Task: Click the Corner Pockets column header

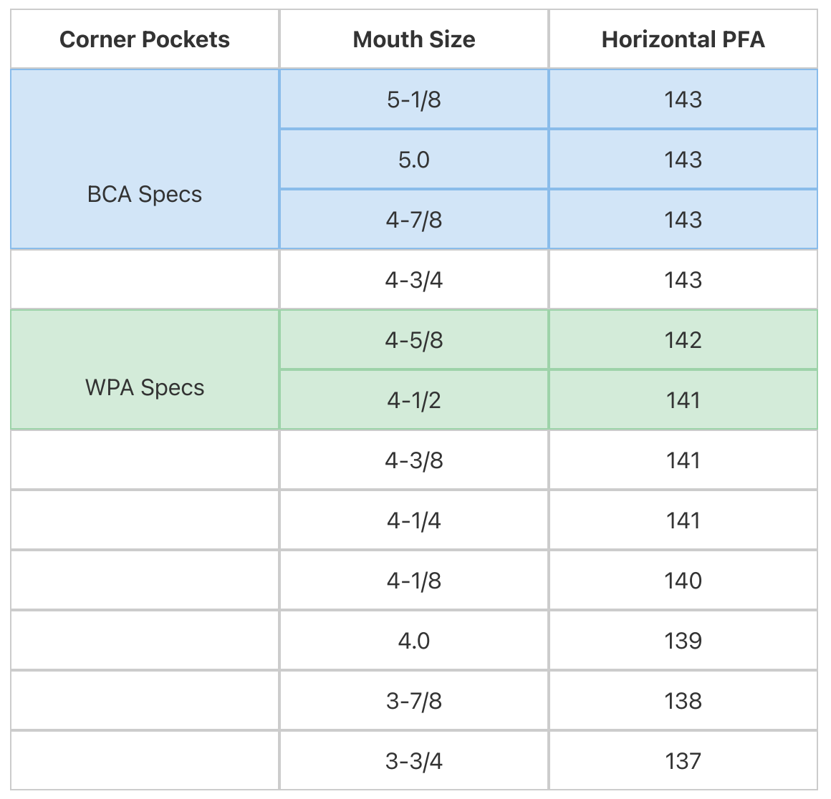Action: [x=145, y=39]
